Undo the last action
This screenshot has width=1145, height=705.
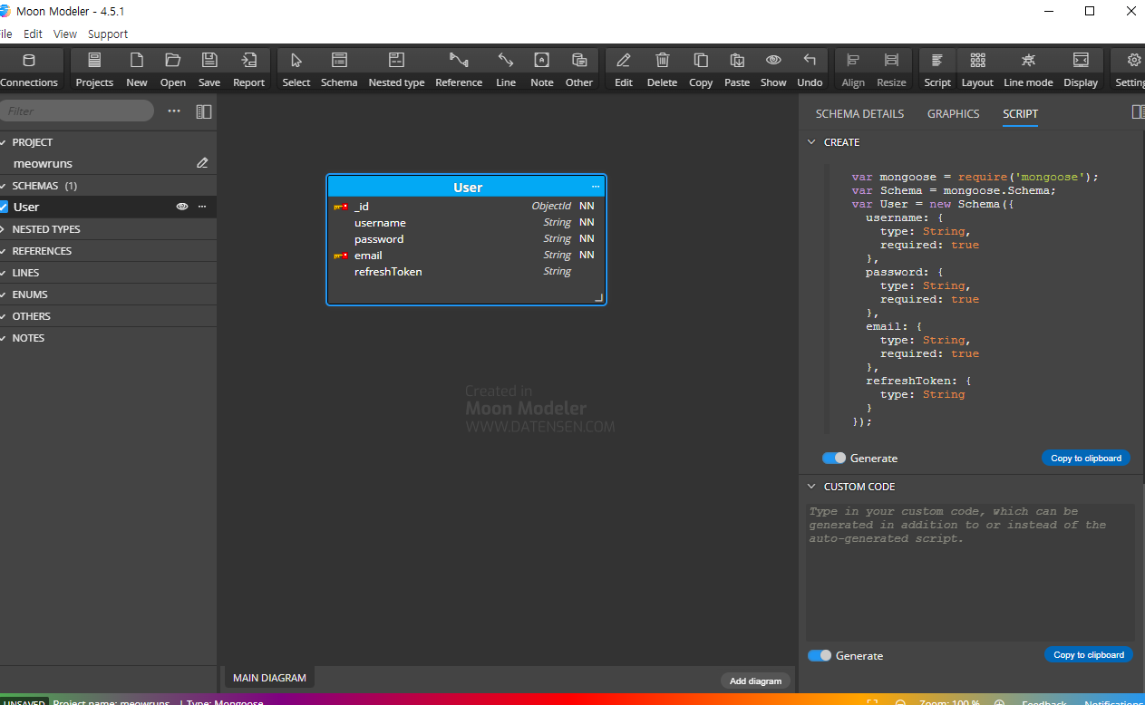coord(810,70)
